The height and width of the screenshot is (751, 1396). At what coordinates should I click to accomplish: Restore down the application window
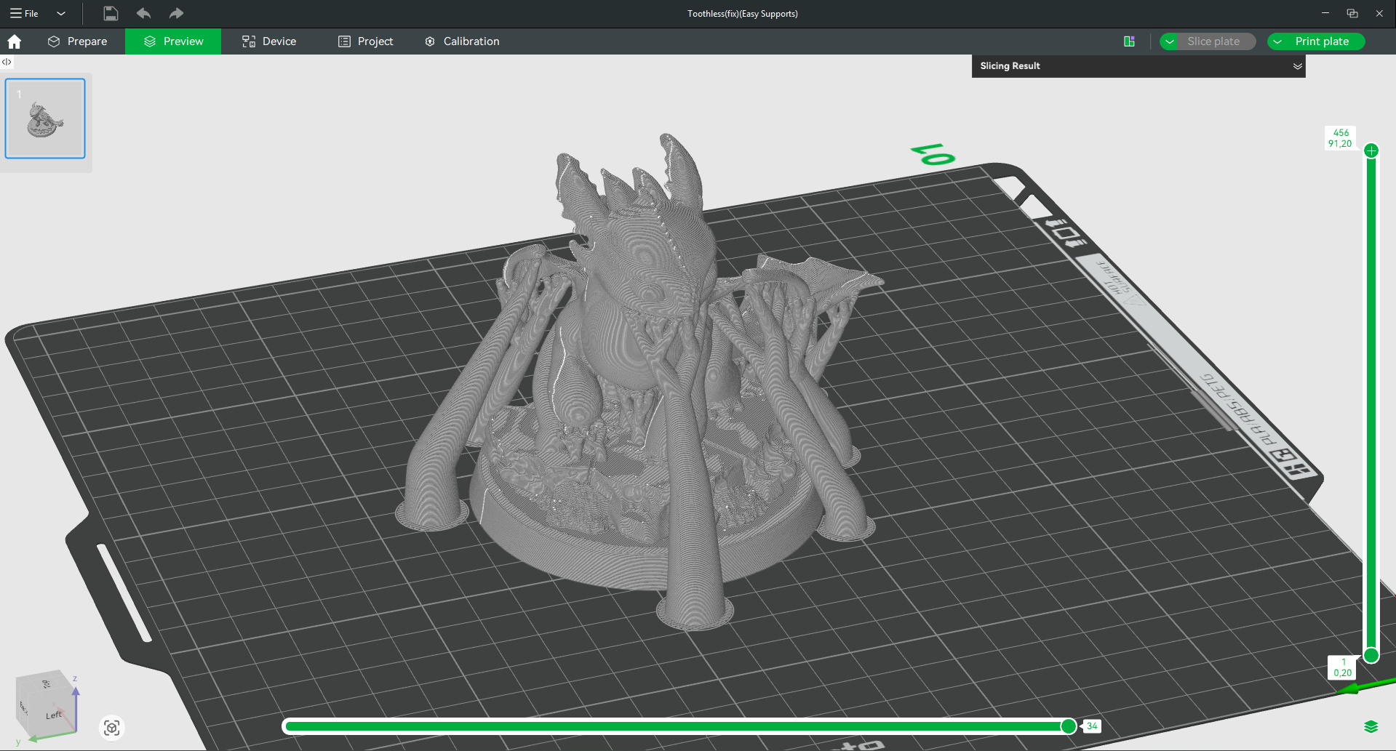pyautogui.click(x=1352, y=13)
